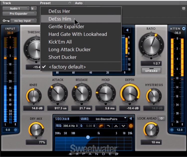Screen dimensions: 187x157
Task: Expand the Pro Expander plugin selector
Action: tap(19, 13)
